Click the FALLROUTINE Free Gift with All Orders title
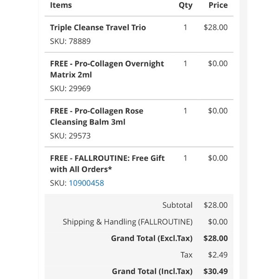Viewport: 279px width, 279px height. [107, 164]
